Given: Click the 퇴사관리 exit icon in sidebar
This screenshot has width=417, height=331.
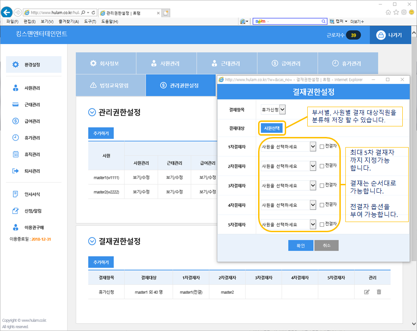Looking at the screenshot, I should click(16, 171).
